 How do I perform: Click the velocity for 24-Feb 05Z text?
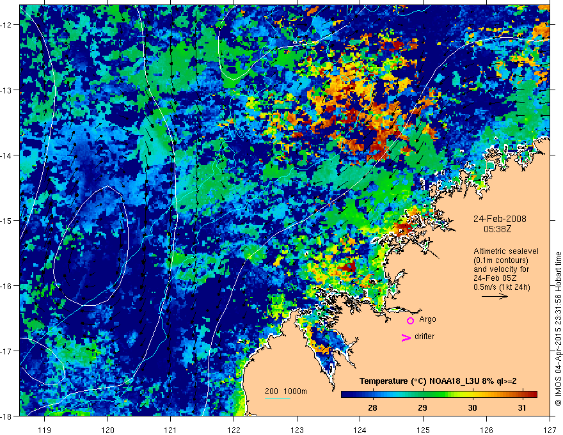[501, 274]
